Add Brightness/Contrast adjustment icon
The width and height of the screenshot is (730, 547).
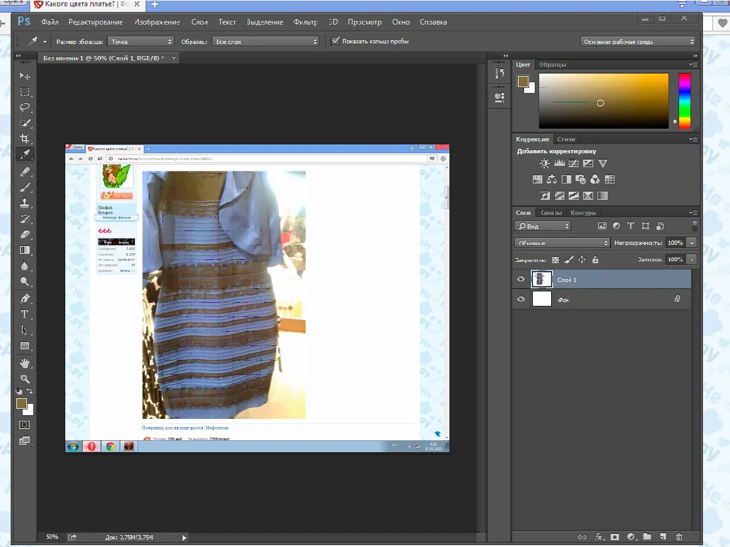(544, 163)
